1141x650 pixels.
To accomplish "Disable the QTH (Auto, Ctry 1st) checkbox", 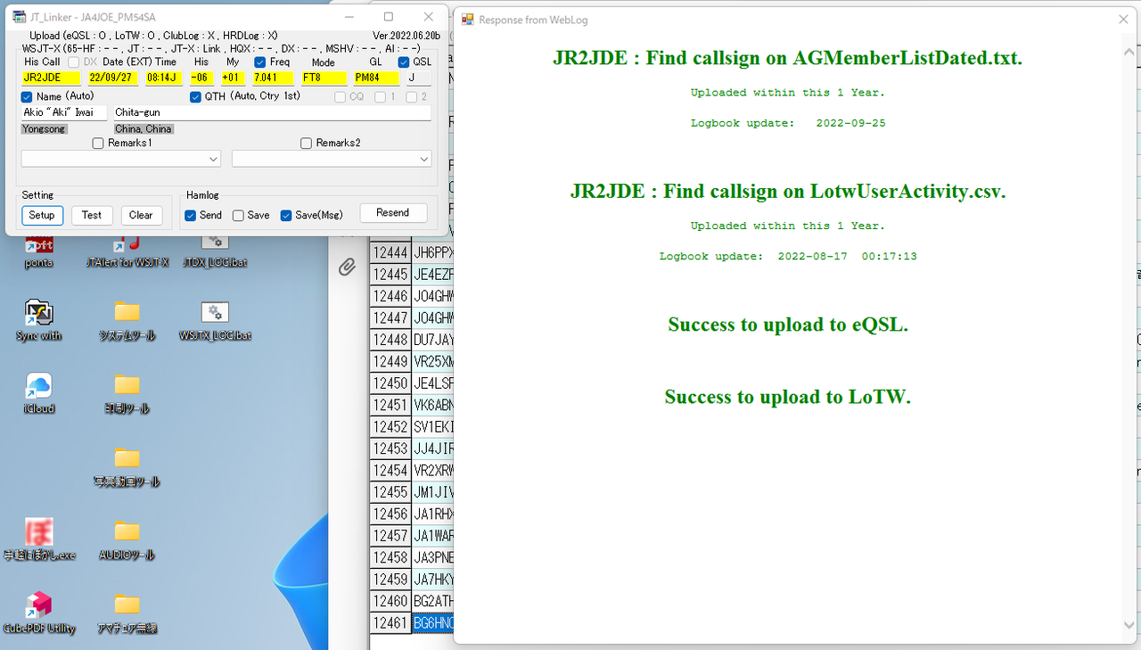I will click(x=196, y=96).
